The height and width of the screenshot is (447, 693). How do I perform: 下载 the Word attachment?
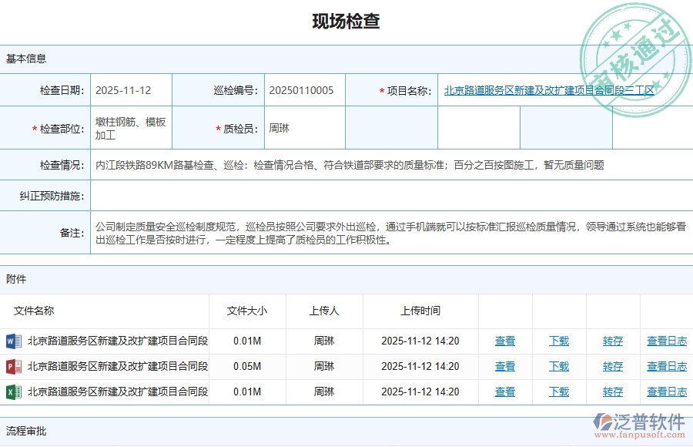(x=558, y=341)
